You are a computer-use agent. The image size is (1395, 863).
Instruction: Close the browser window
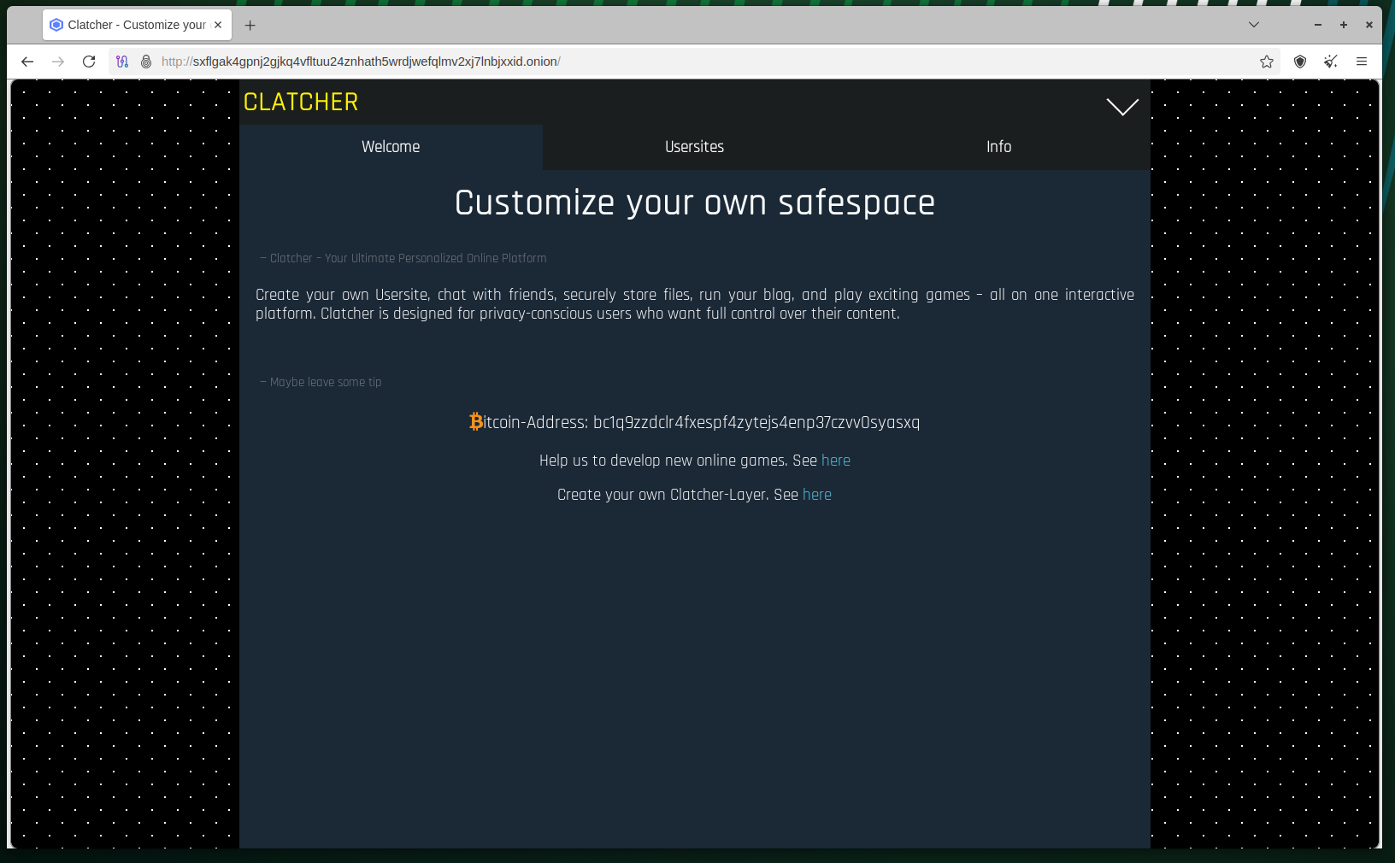[x=1369, y=25]
